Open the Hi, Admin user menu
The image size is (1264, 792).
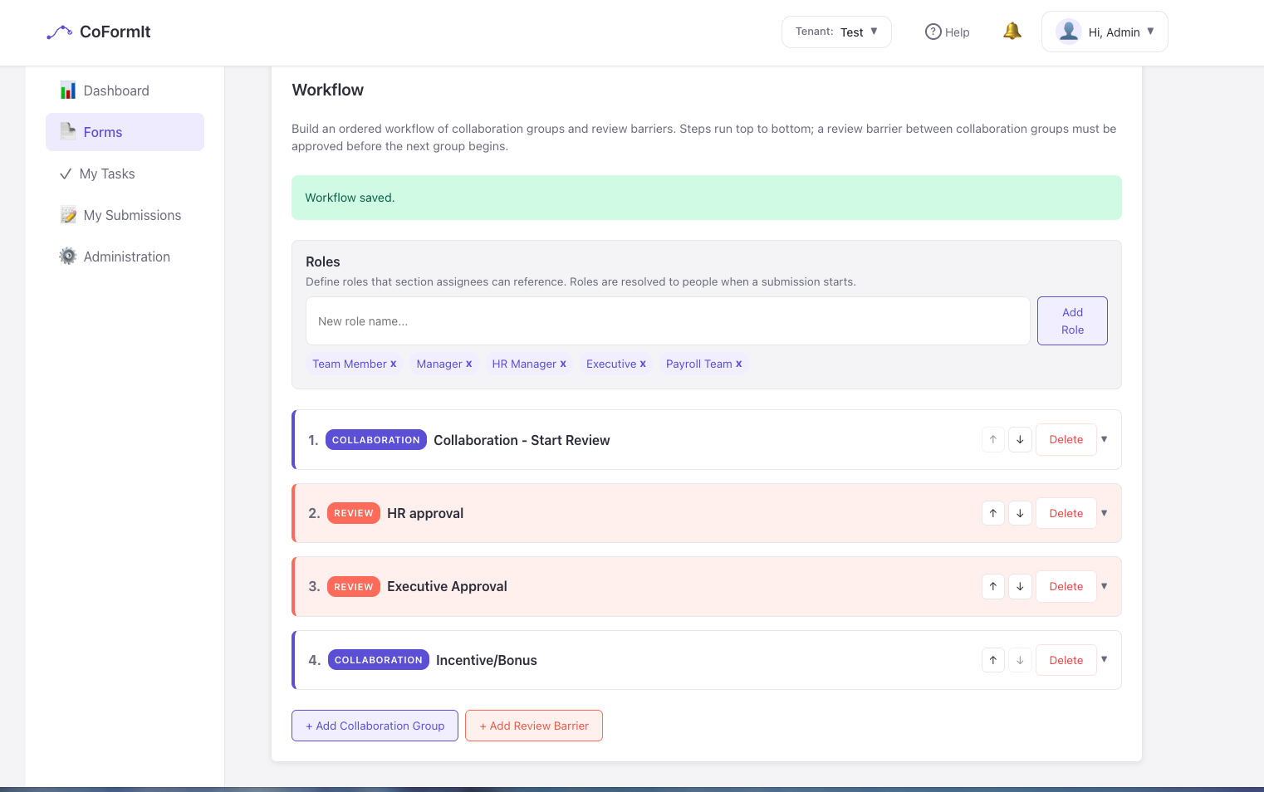coord(1105,32)
